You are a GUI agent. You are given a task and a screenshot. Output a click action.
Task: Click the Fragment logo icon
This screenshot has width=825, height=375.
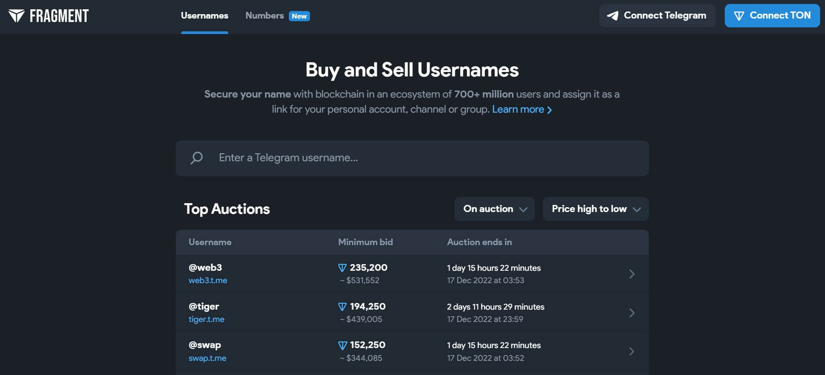[16, 16]
